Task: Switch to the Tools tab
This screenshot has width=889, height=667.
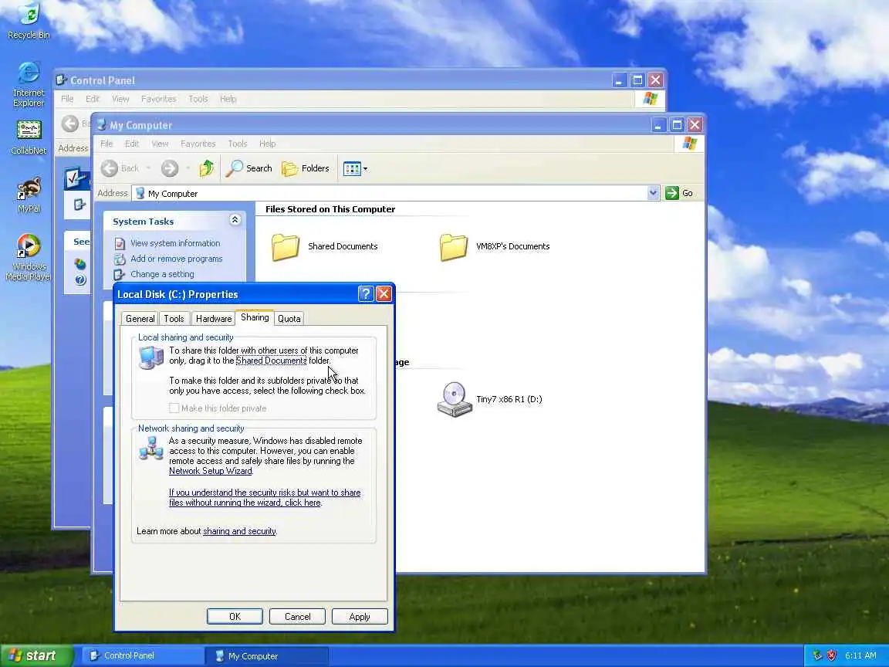Action: [x=174, y=319]
